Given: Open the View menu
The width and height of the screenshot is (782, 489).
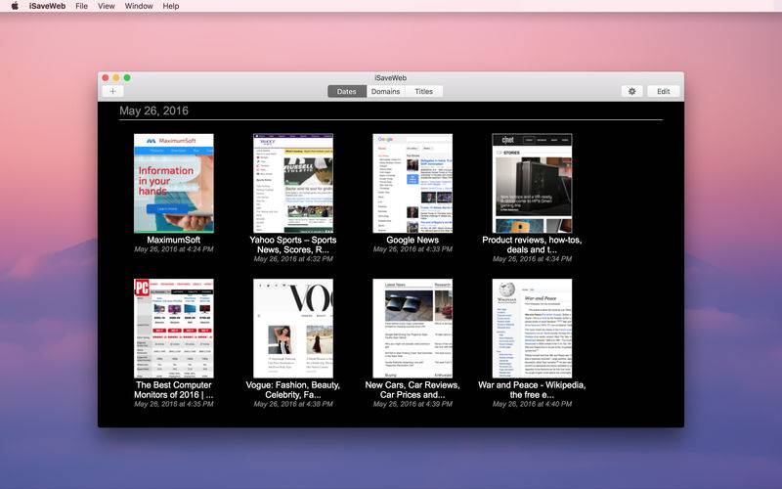Looking at the screenshot, I should click(106, 6).
